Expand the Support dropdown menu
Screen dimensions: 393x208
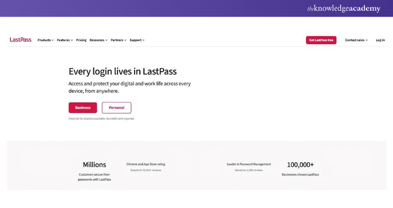coord(137,40)
